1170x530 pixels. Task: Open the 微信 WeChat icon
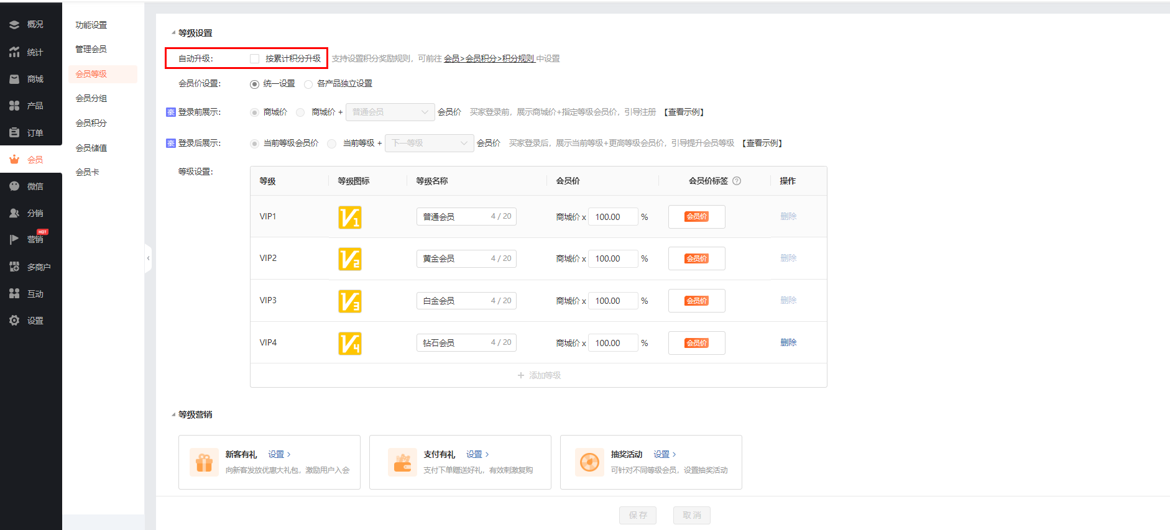[x=14, y=186]
